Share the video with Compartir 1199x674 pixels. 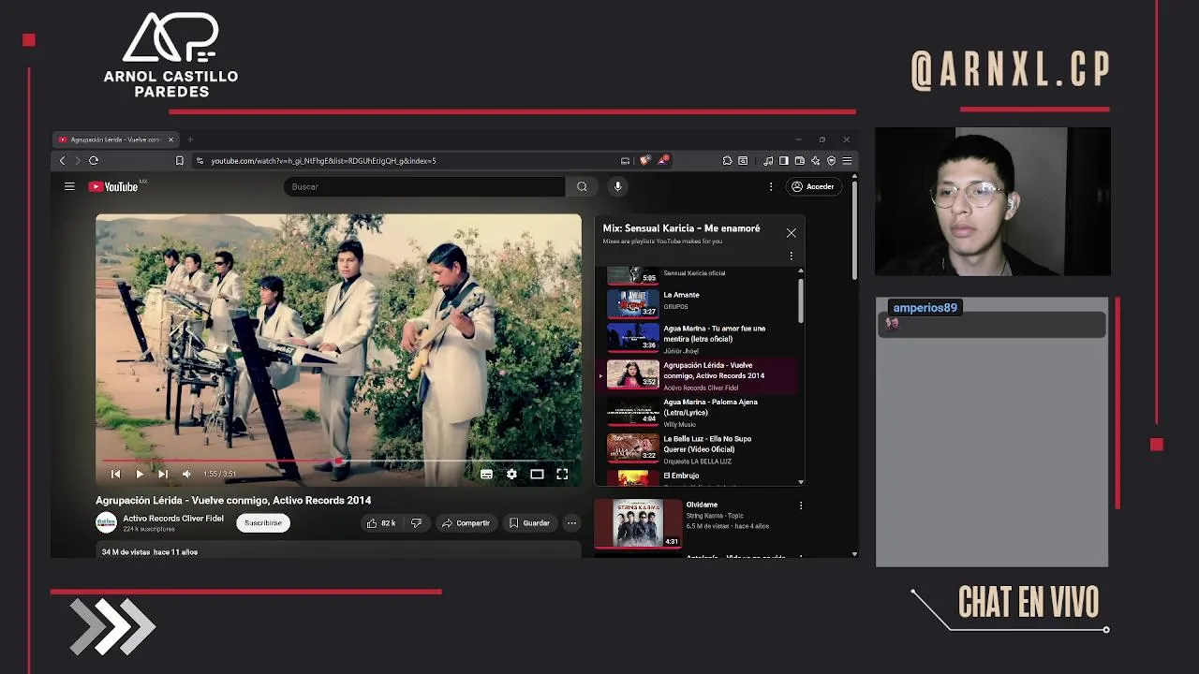click(x=466, y=523)
